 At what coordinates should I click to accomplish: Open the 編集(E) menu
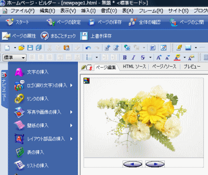coord(47,11)
